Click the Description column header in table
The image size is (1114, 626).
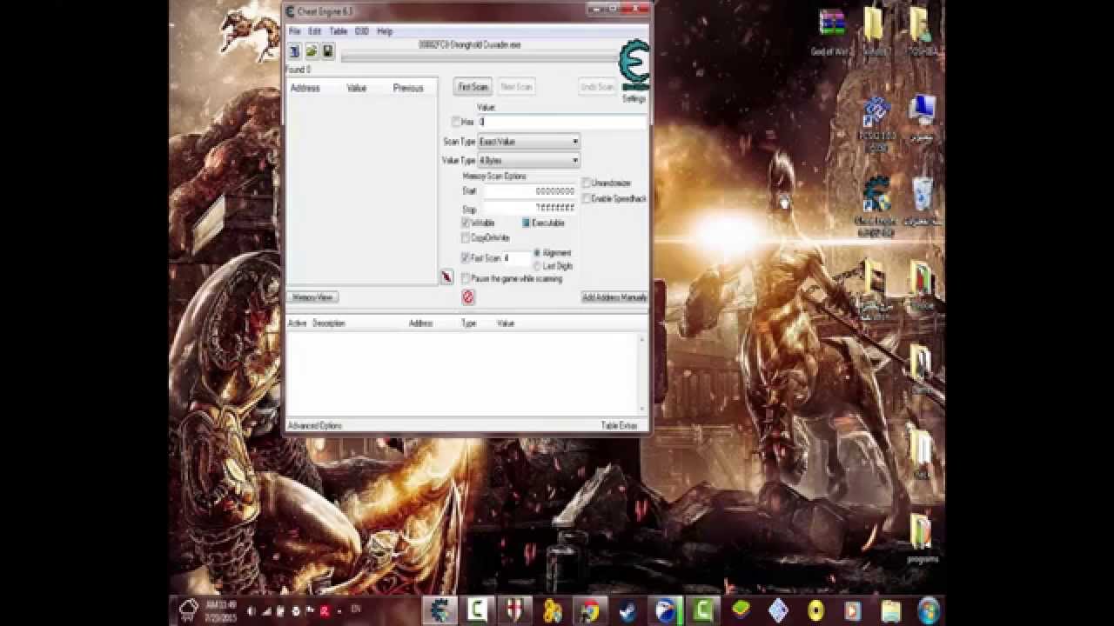pyautogui.click(x=329, y=323)
